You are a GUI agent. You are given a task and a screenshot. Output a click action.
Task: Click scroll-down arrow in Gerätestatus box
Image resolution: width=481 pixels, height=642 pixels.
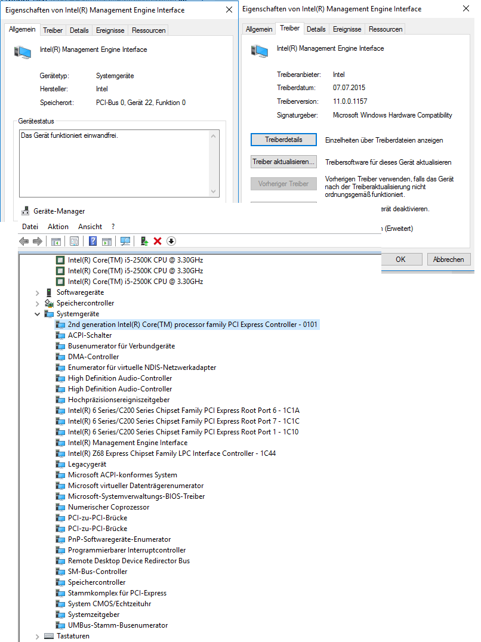tap(213, 191)
